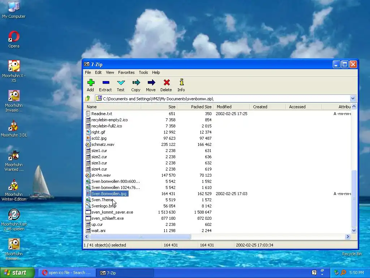Sort by the Size column header
Viewport: 370px width, 278px height.
coord(159,107)
